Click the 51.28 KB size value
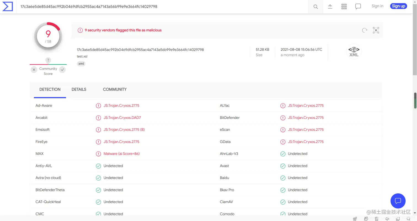This screenshot has height=221, width=417. (x=262, y=50)
